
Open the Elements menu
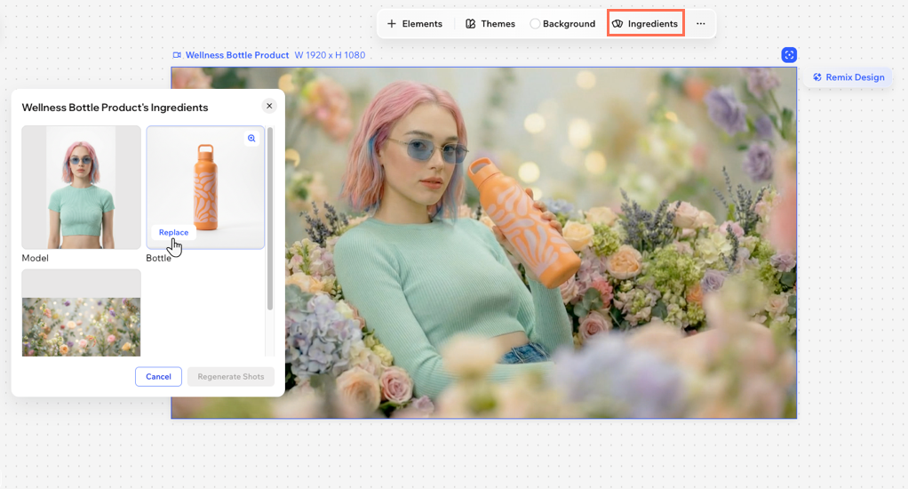click(415, 24)
